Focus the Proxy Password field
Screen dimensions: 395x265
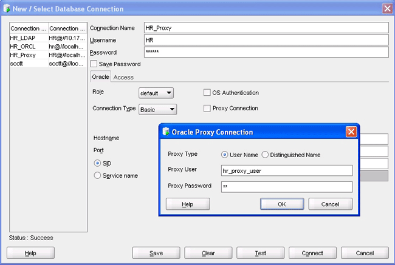pos(287,187)
